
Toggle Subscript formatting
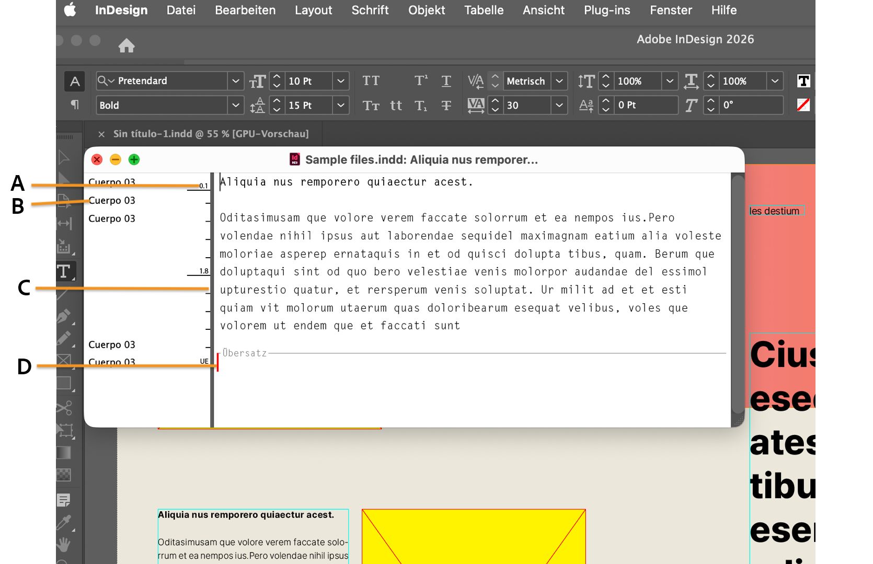(x=421, y=106)
